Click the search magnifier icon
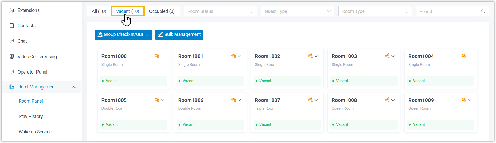The height and width of the screenshot is (143, 496). 483,11
